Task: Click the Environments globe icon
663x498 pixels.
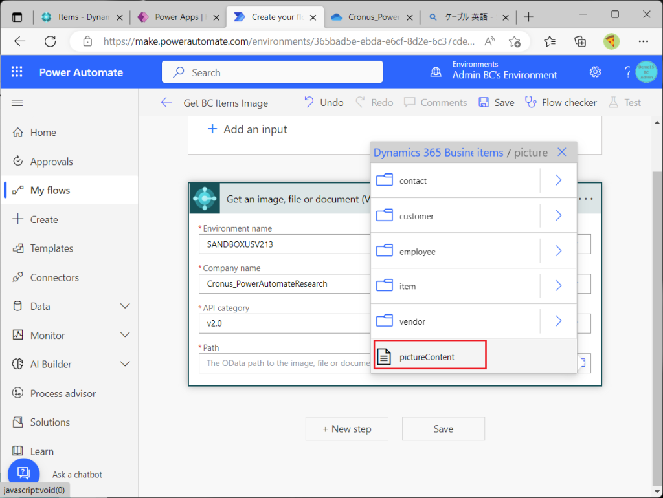Action: coord(436,72)
